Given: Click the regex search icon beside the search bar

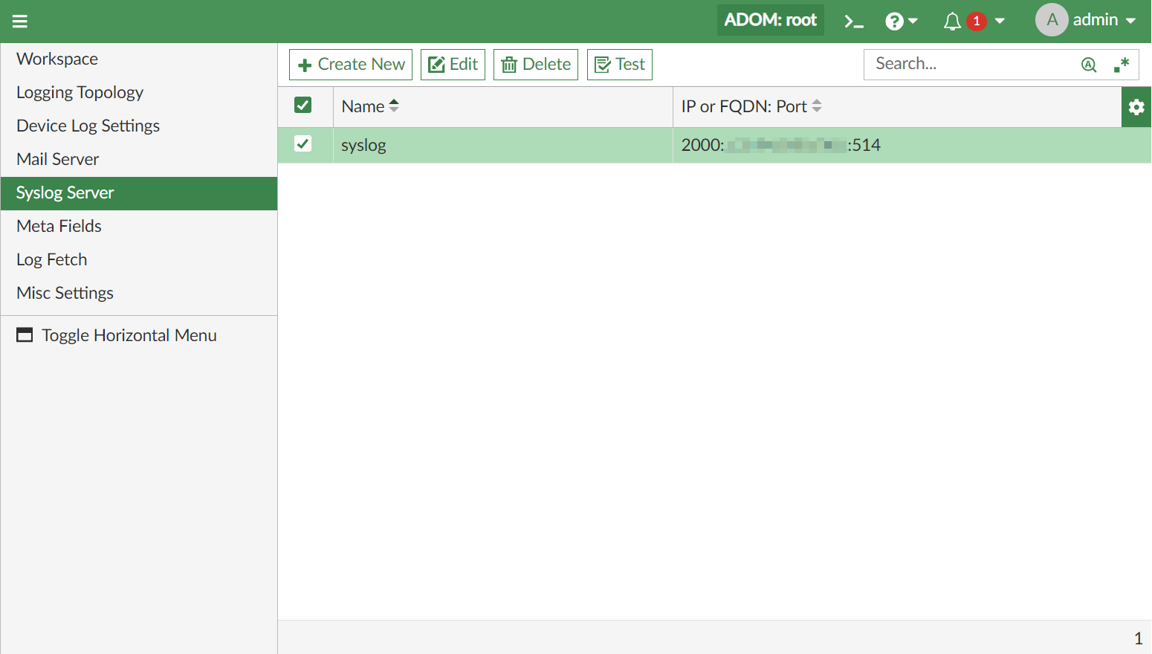Looking at the screenshot, I should [x=1120, y=65].
